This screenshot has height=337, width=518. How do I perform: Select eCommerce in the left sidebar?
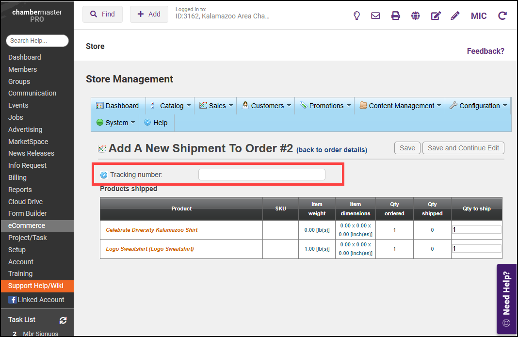[27, 225]
